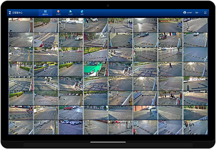
Task: Click the username text beside avatar
Action: [190, 13]
